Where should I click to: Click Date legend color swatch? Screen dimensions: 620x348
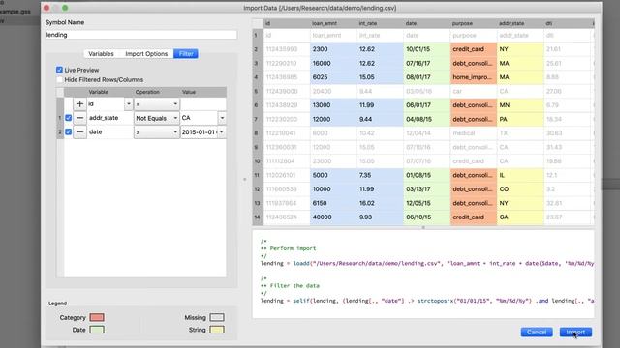[97, 330]
